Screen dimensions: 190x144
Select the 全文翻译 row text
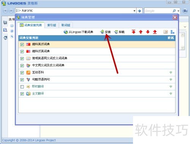click(38, 94)
